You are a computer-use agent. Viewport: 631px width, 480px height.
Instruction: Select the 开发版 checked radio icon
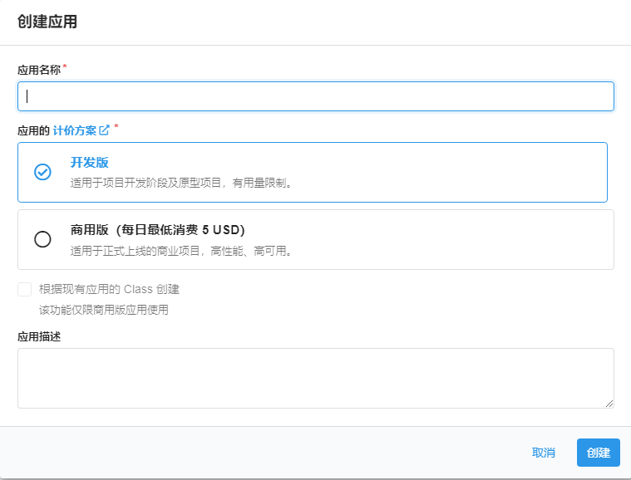pos(42,172)
